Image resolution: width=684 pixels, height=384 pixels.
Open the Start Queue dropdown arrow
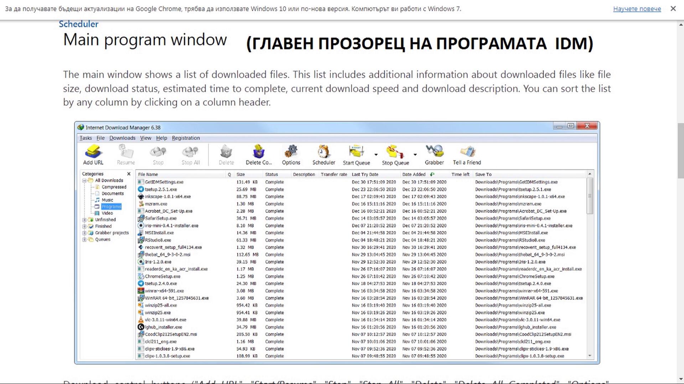[376, 155]
